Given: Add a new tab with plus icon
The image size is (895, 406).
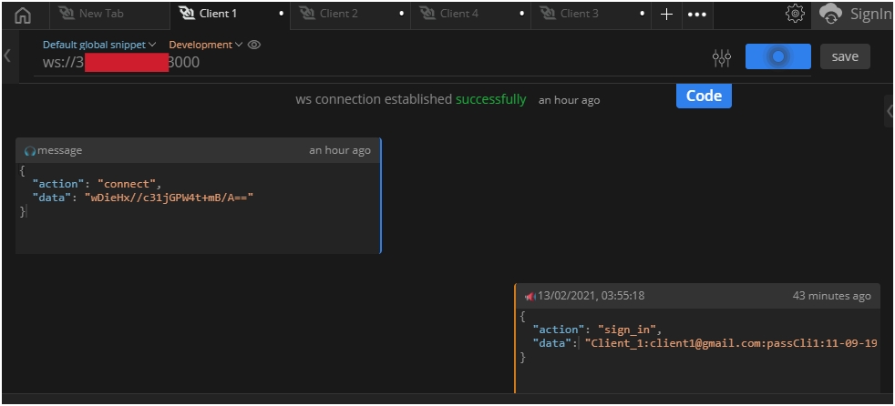Looking at the screenshot, I should [x=666, y=15].
